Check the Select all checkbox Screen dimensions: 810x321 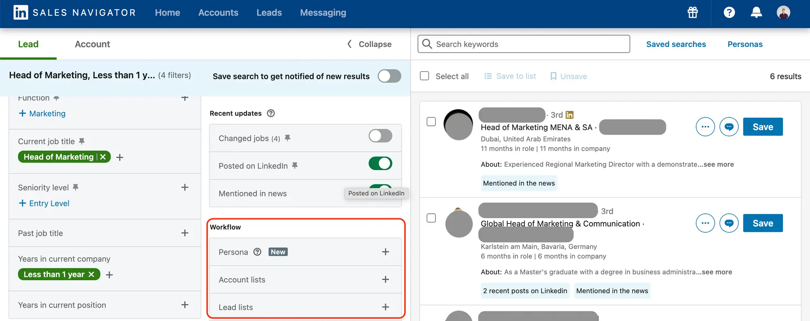pyautogui.click(x=424, y=76)
